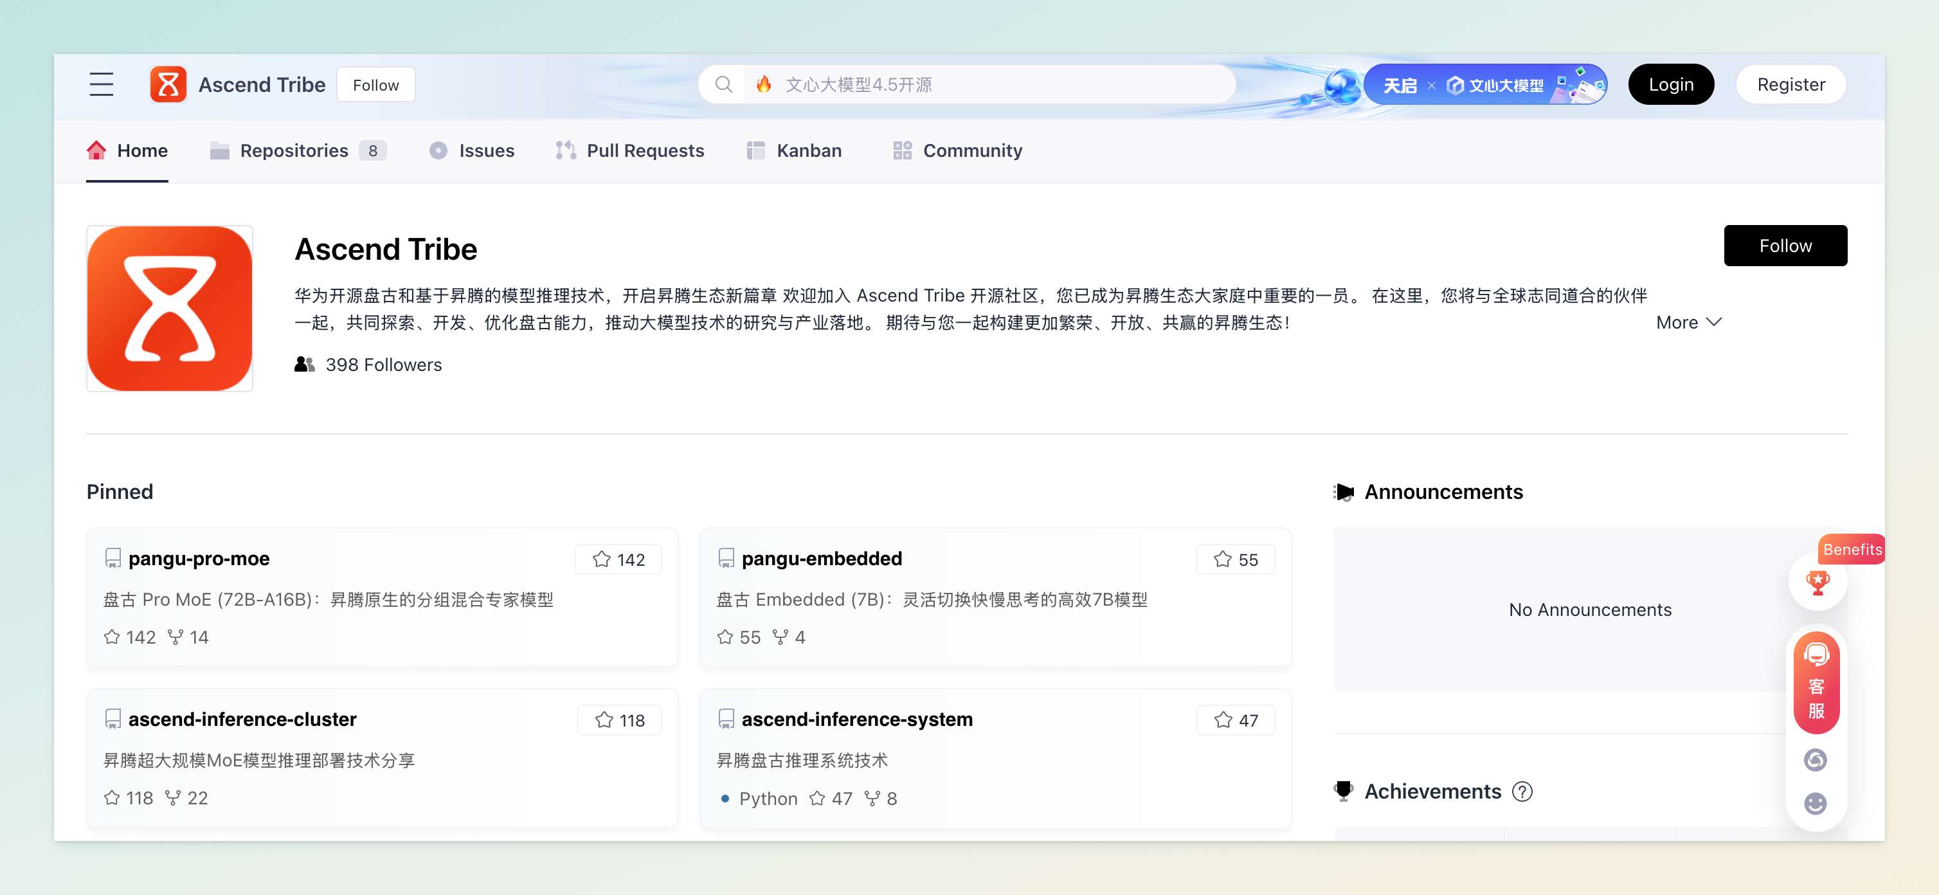Viewport: 1939px width, 895px height.
Task: Click the Ascend Tribe header logo icon
Action: [x=168, y=84]
